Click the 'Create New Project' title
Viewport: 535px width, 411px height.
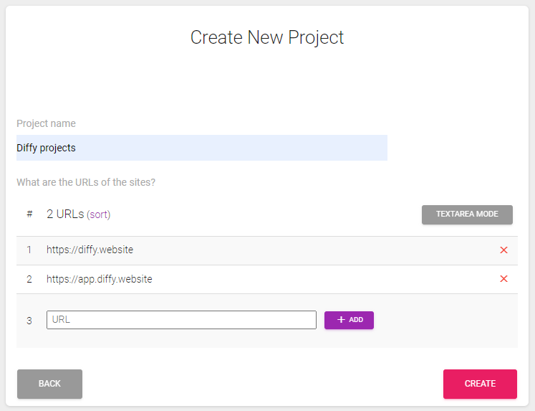pyautogui.click(x=267, y=37)
